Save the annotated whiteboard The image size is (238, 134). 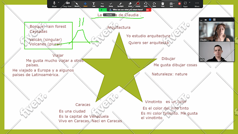click(171, 4)
